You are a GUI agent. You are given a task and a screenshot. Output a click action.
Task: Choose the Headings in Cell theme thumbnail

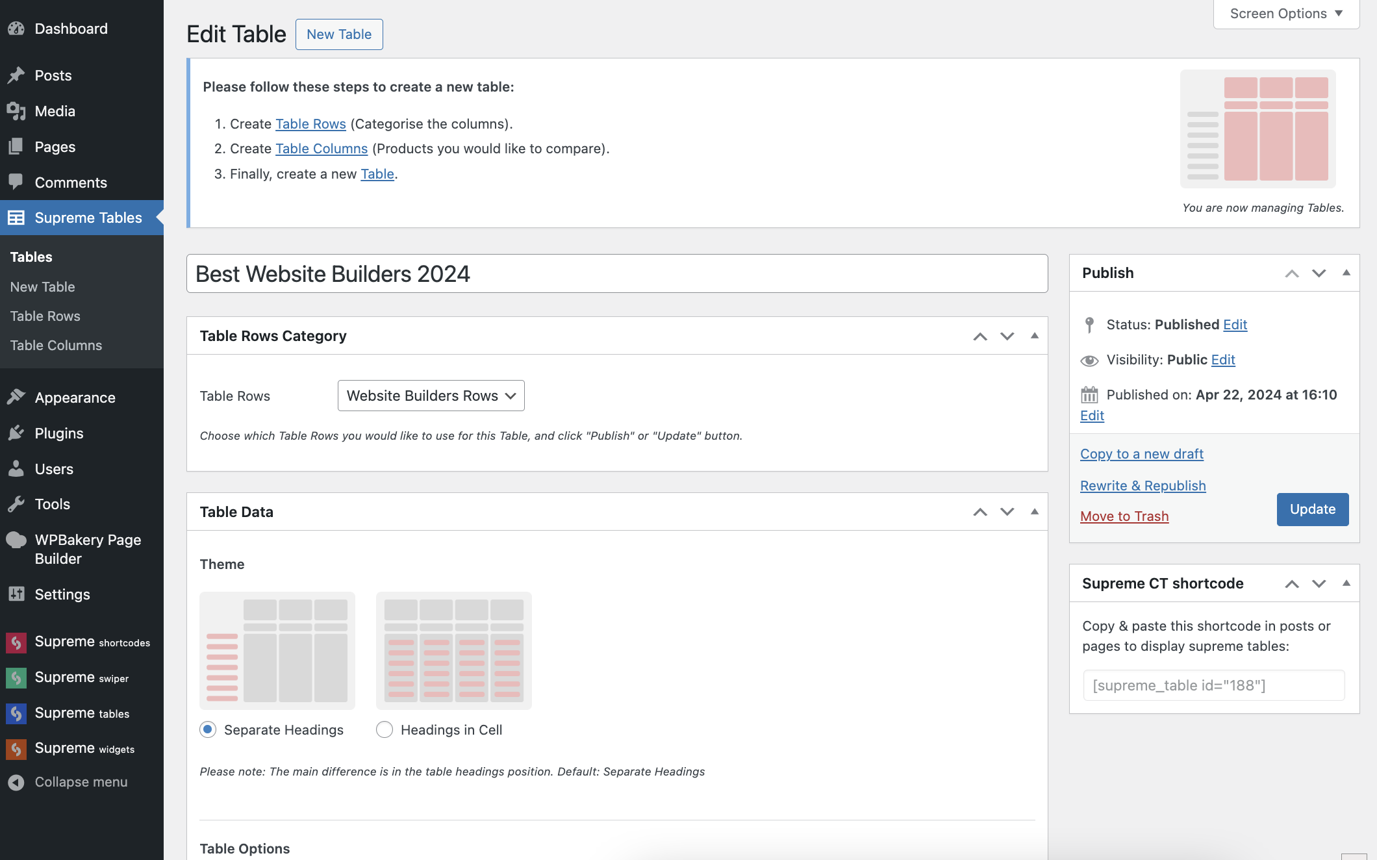(453, 650)
